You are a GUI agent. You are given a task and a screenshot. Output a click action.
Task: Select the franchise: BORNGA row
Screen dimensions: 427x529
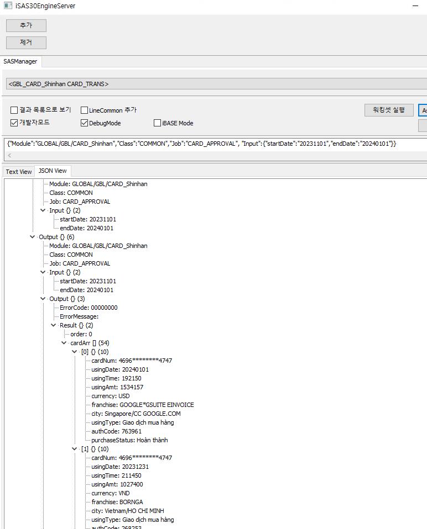117,502
